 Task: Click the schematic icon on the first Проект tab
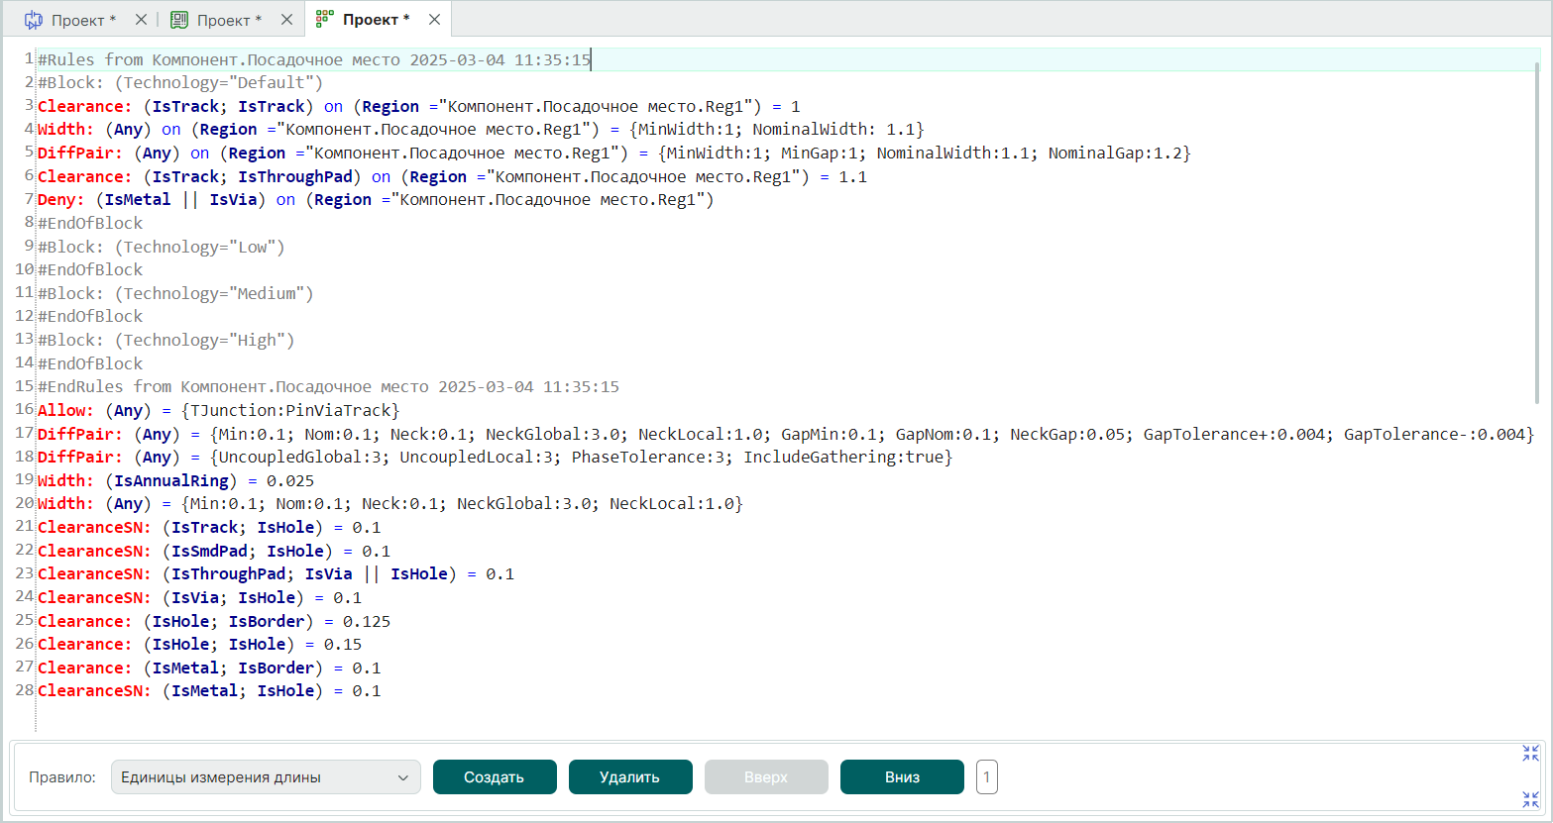tap(34, 20)
